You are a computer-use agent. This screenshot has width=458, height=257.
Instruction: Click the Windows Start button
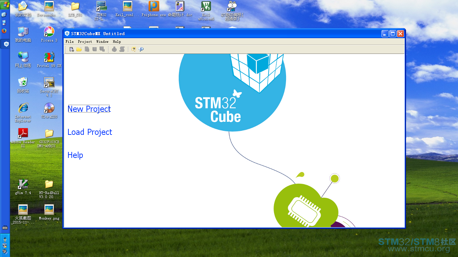point(5,5)
